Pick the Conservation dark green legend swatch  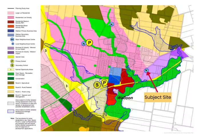click(12, 78)
